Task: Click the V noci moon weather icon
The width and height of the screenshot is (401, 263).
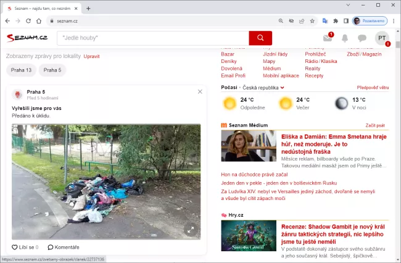Action: coord(341,103)
